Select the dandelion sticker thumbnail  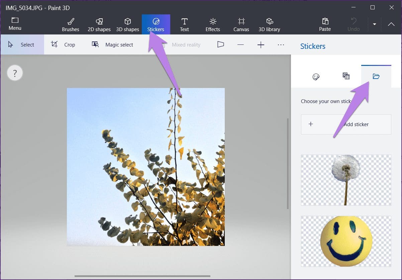[x=346, y=180]
